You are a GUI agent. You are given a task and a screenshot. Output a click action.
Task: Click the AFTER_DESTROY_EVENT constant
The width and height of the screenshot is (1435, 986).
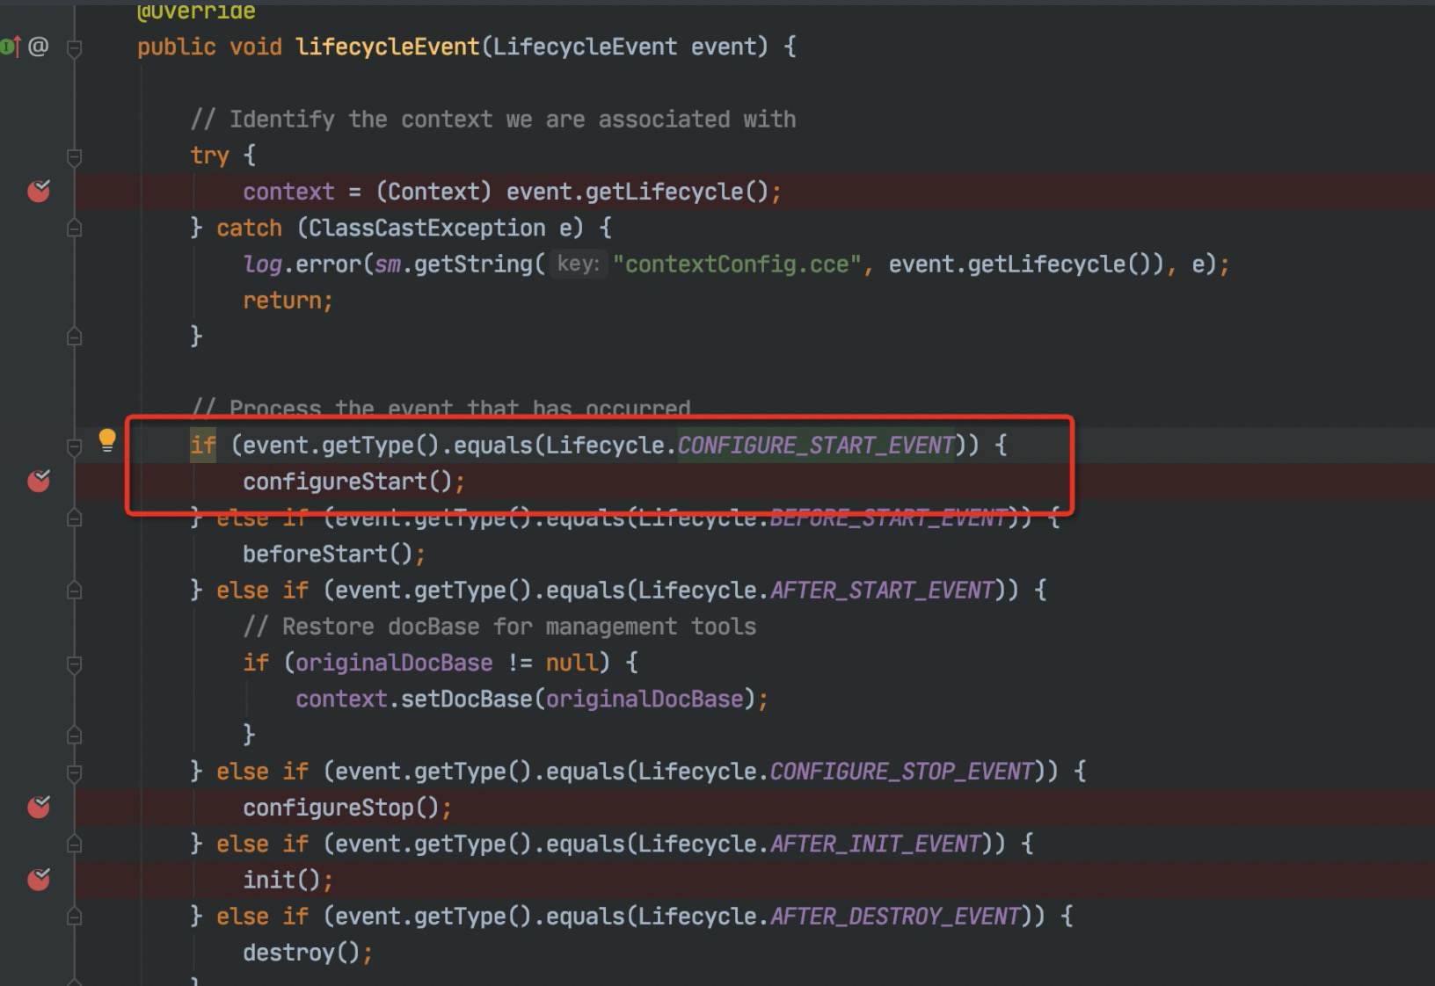tap(895, 916)
